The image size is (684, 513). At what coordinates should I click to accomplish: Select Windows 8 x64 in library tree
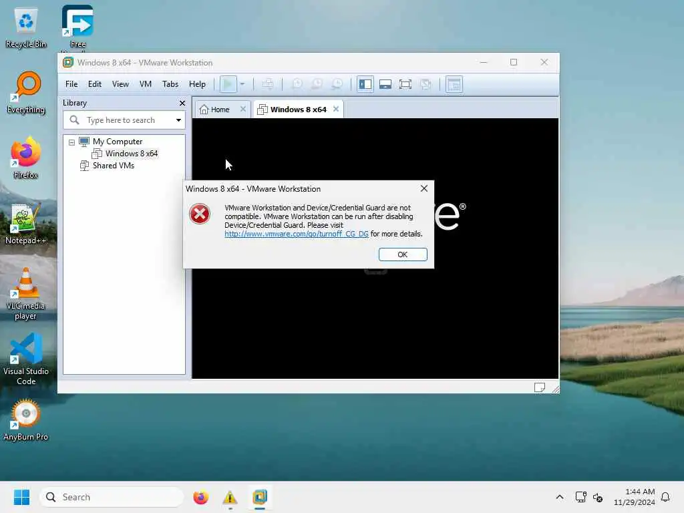[x=132, y=154]
